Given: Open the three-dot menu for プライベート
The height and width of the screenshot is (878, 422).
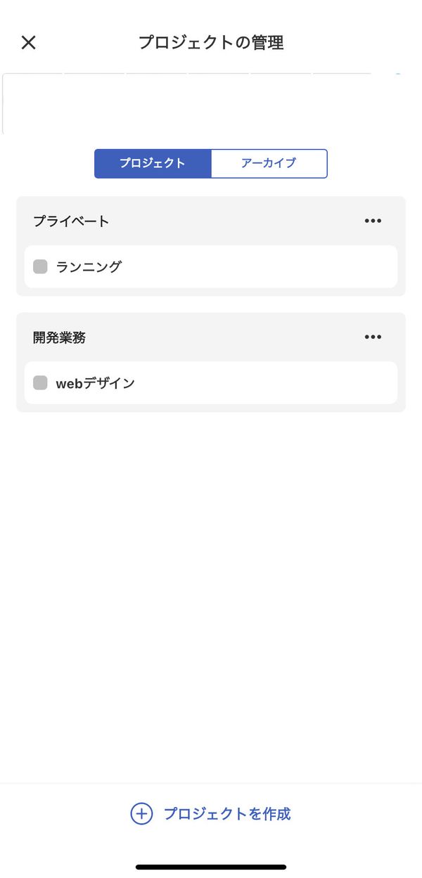Looking at the screenshot, I should point(373,221).
